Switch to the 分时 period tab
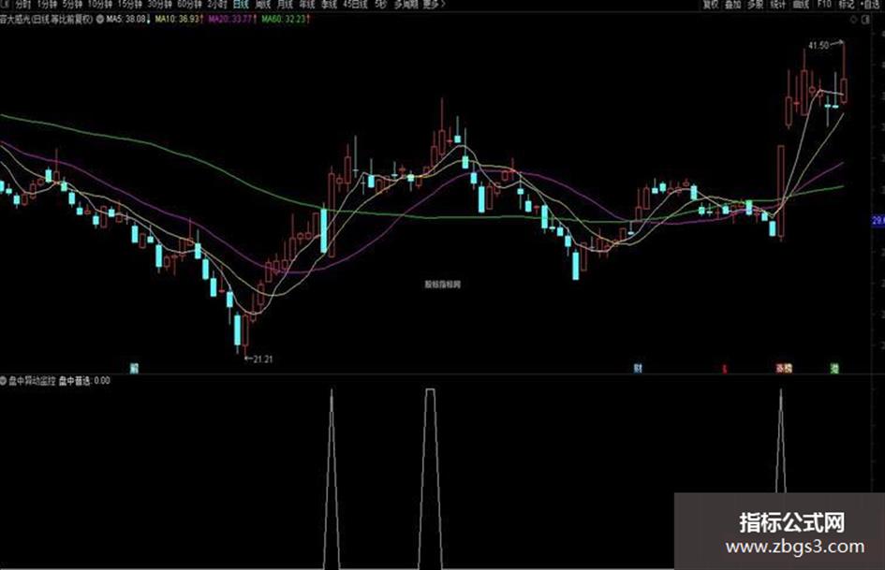The height and width of the screenshot is (570, 885). click(x=23, y=4)
